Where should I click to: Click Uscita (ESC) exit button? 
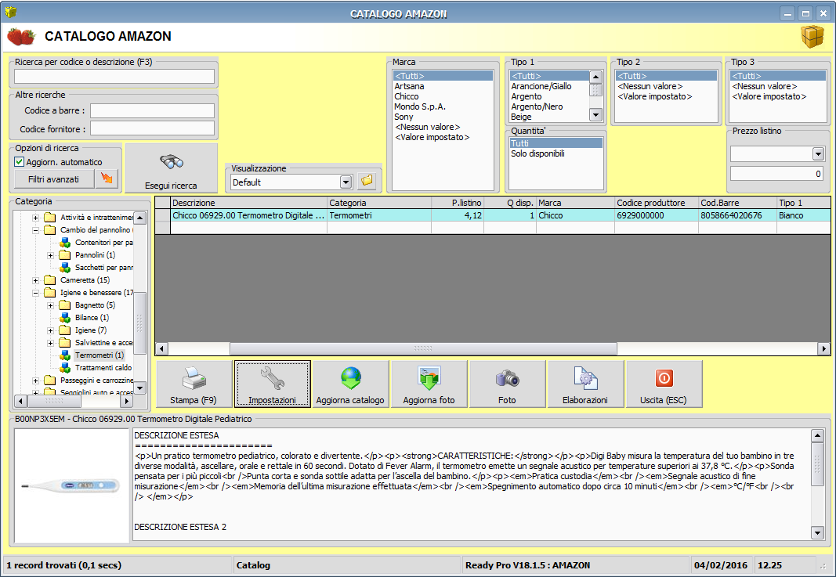(663, 384)
